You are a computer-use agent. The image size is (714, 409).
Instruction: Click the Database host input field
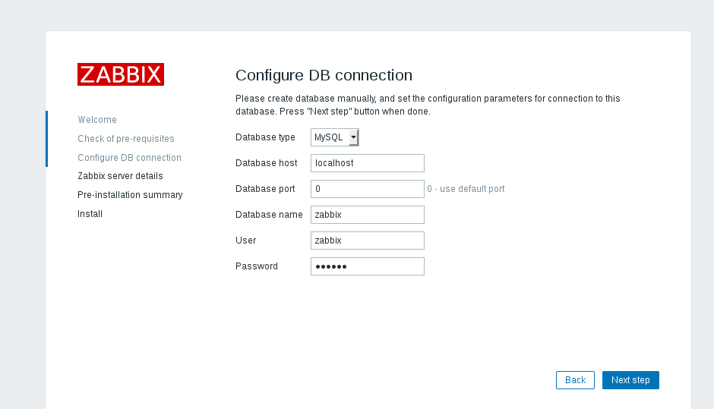tap(368, 163)
